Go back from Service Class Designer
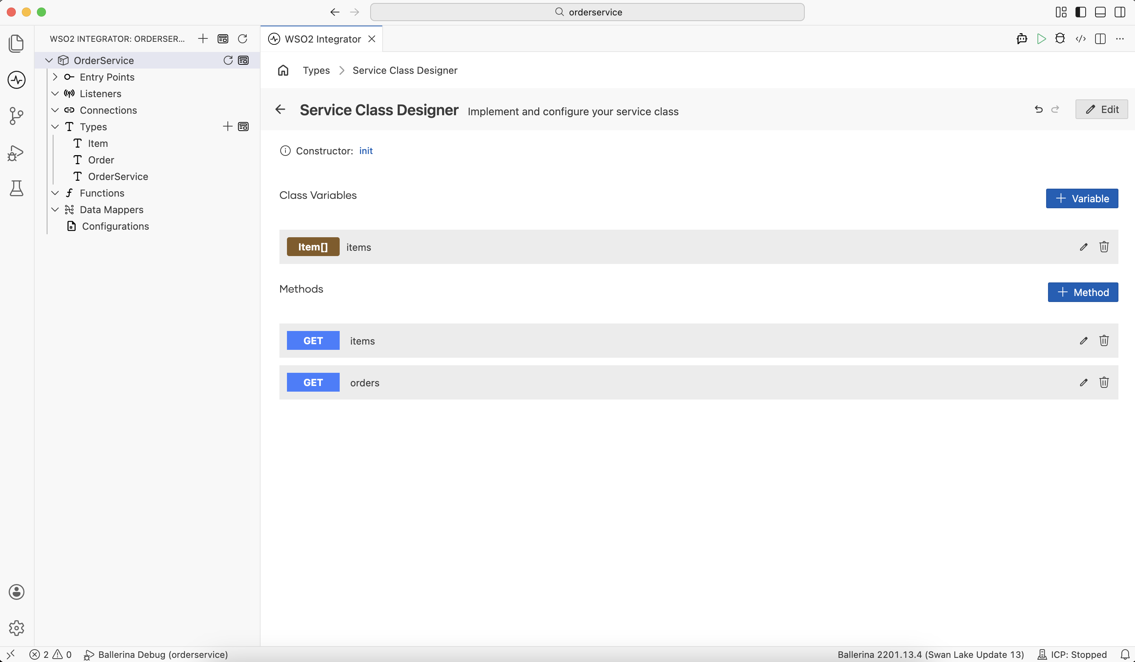The height and width of the screenshot is (662, 1135). click(281, 110)
